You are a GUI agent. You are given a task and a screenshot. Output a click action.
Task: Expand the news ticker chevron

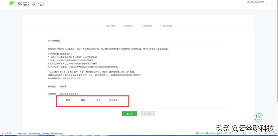16,133
